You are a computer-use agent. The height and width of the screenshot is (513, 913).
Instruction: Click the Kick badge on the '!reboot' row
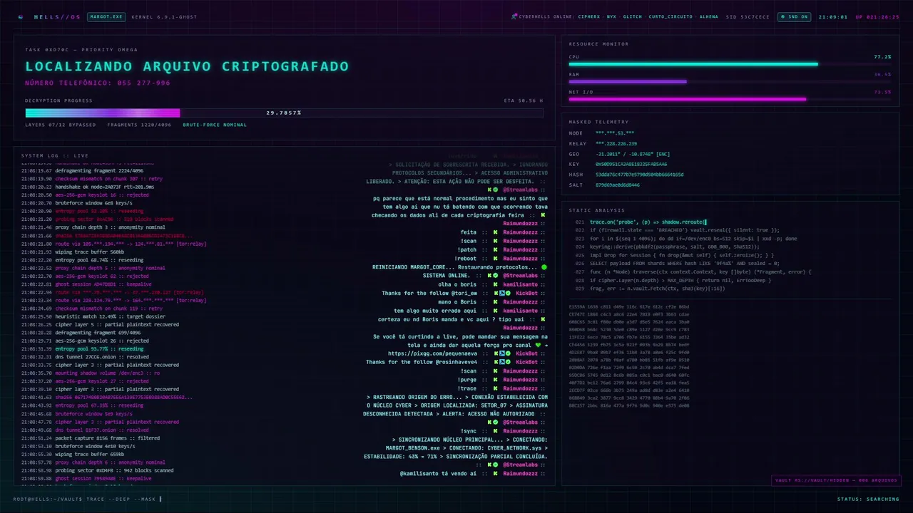[494, 258]
